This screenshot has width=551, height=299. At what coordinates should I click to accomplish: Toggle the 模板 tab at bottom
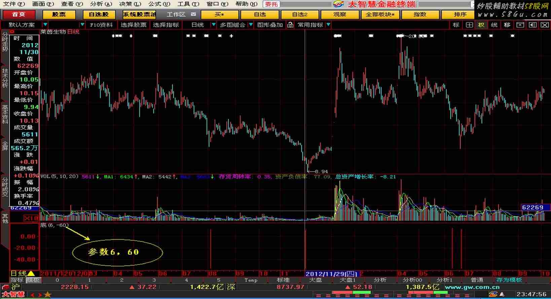[x=33, y=280]
